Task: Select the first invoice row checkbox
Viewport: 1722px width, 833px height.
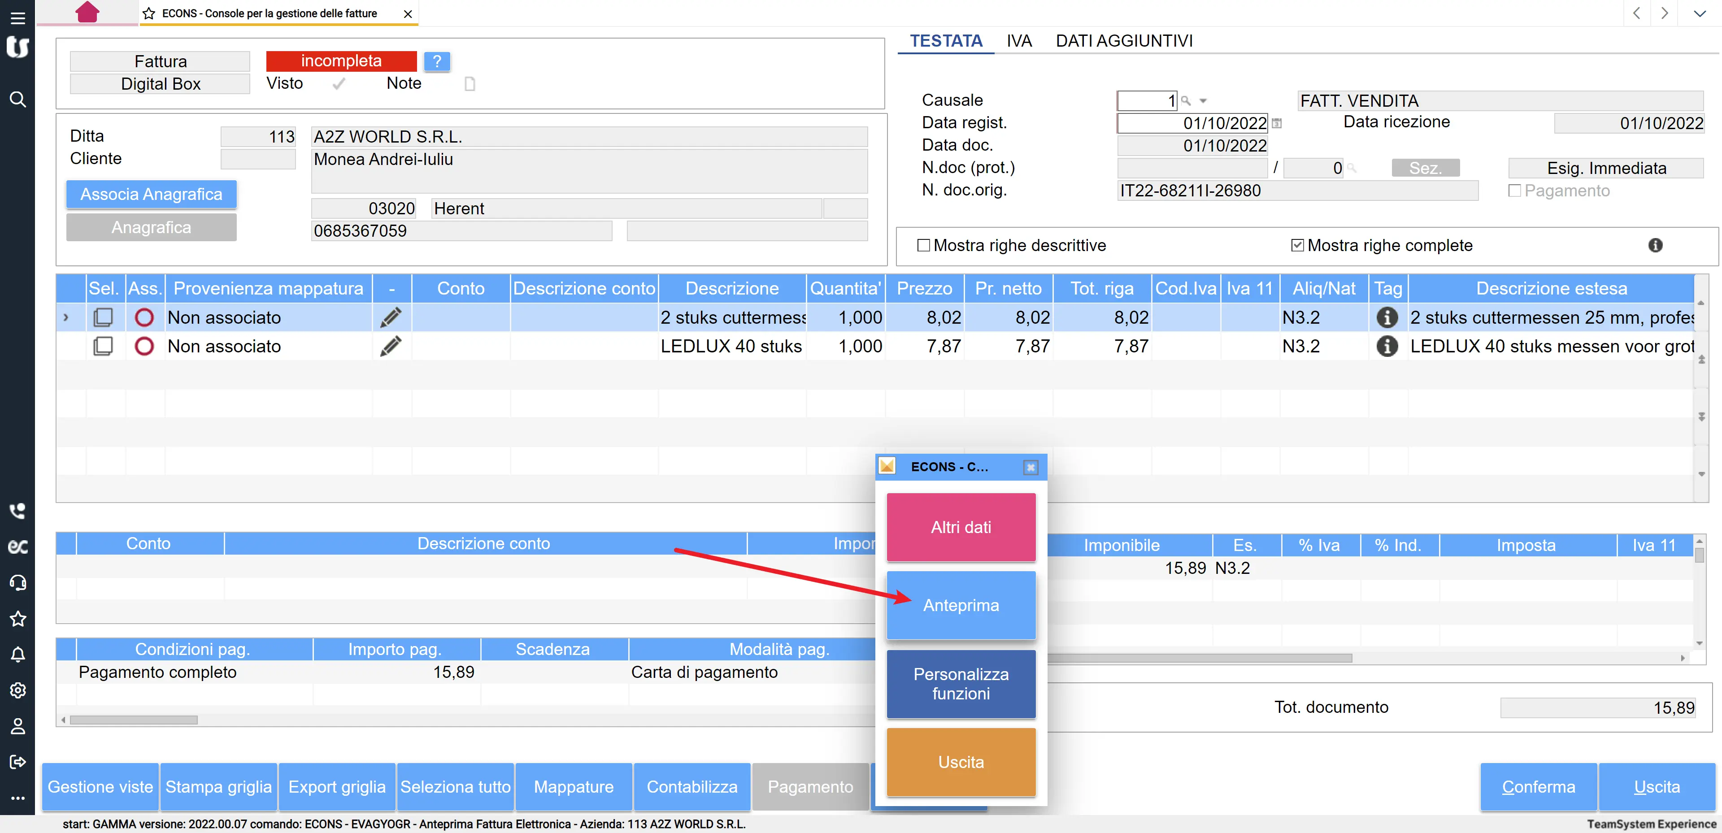Action: [x=104, y=317]
